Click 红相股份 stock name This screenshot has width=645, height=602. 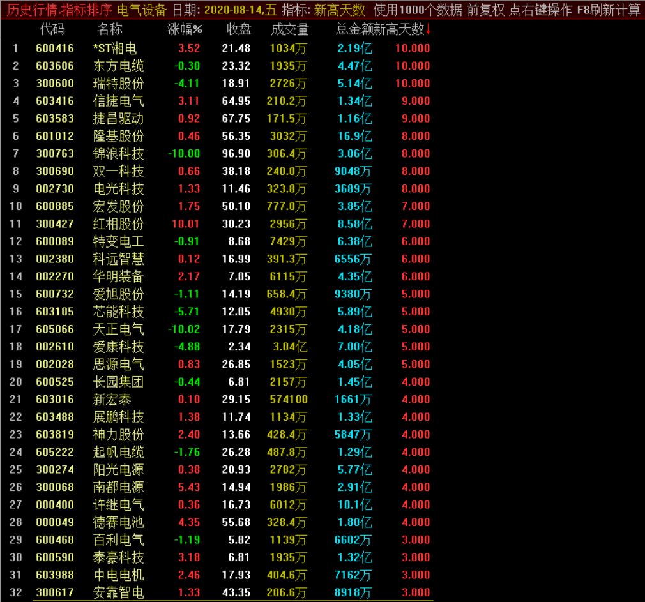[x=119, y=224]
